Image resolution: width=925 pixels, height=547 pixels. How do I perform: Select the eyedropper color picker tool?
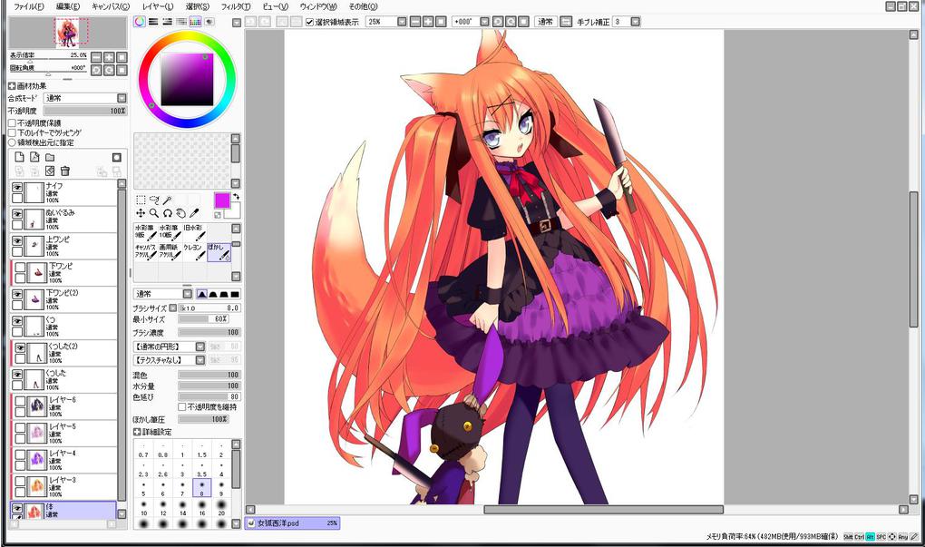coord(194,213)
